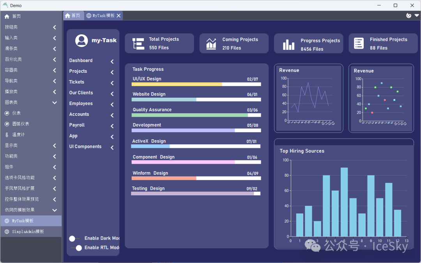This screenshot has width=421, height=263.
Task: Click the Progress Projects bar chart icon
Action: [288, 45]
